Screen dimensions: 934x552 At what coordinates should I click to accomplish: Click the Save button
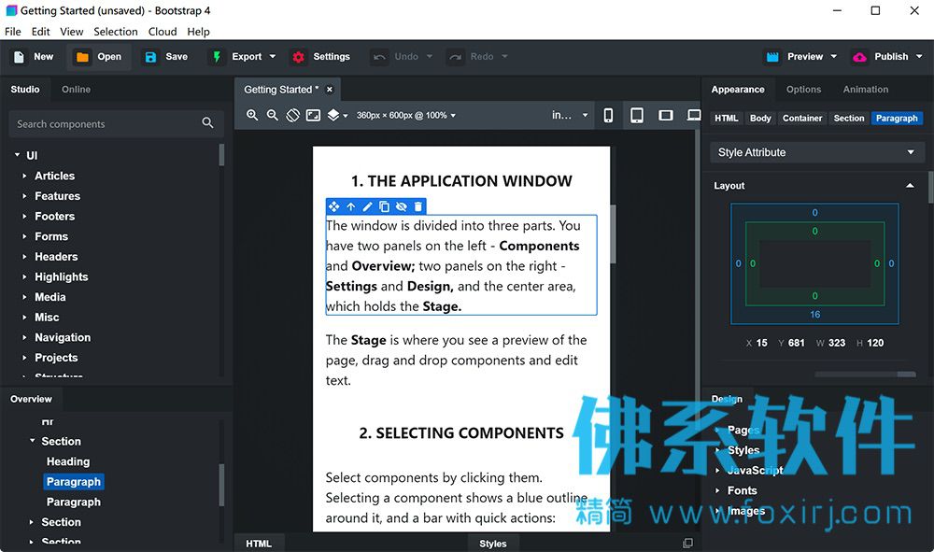(166, 57)
